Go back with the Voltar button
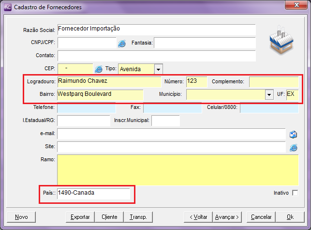Image resolution: width=311 pixels, height=230 pixels. [198, 217]
